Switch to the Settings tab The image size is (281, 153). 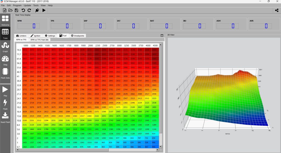click(50, 36)
